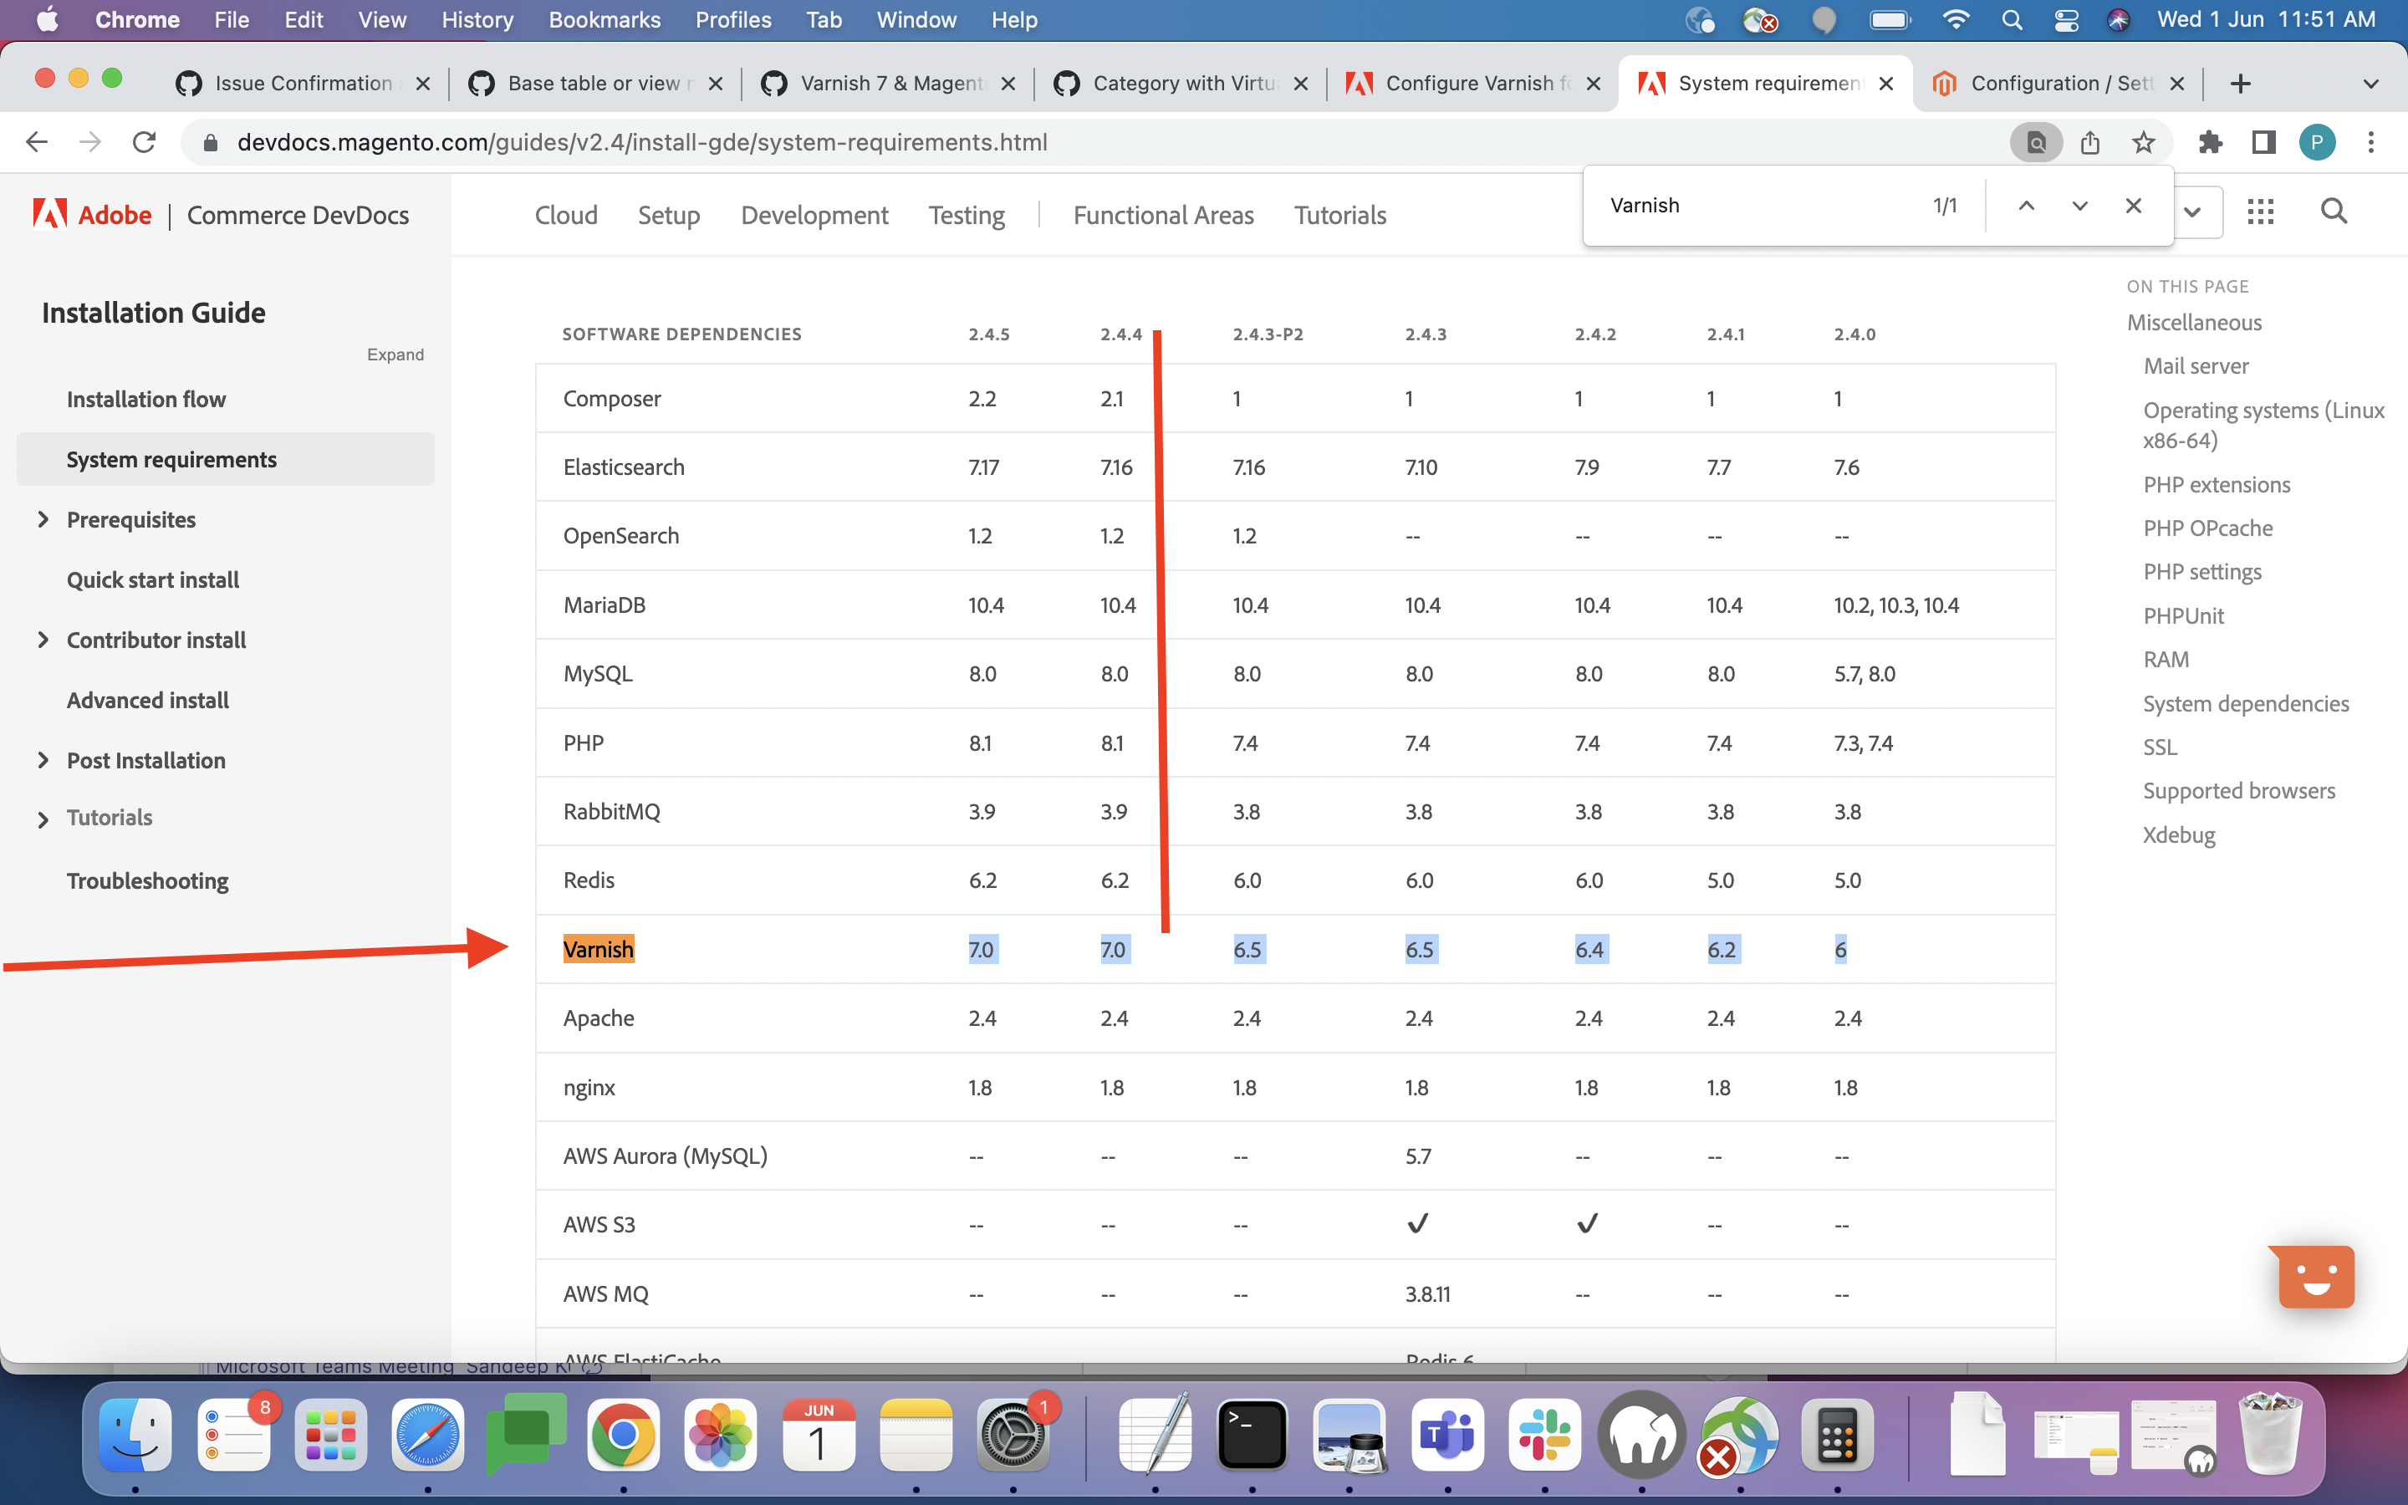Open the History menu
The image size is (2408, 1505).
pyautogui.click(x=477, y=19)
